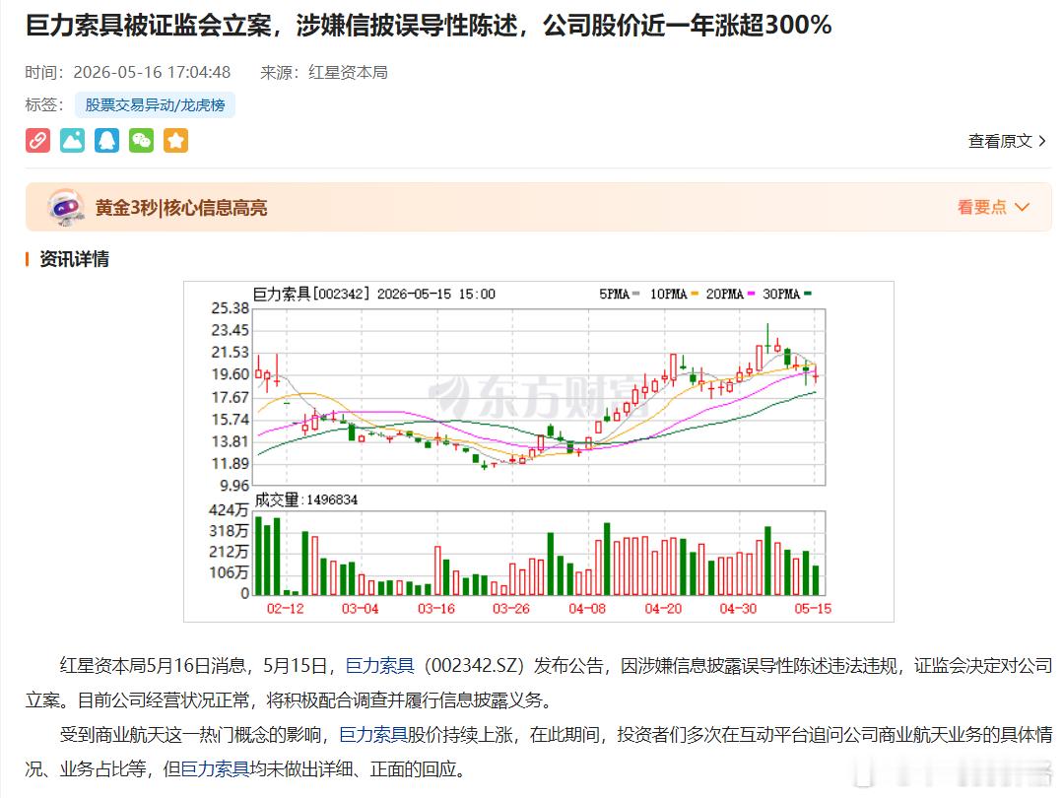
Task: Click the chart title 巨力索具[002342]
Action: tap(310, 295)
